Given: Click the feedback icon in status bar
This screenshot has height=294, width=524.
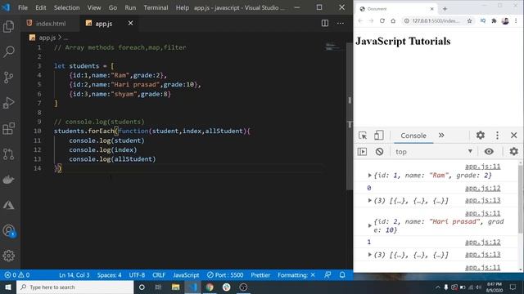Looking at the screenshot, I should tap(327, 275).
